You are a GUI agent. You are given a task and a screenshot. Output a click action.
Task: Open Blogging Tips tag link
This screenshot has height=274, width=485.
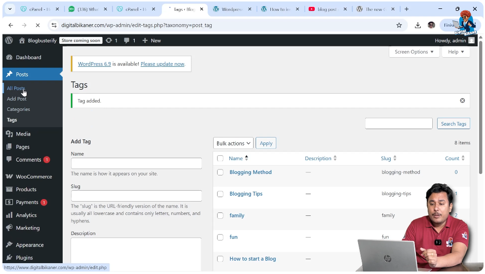point(246,194)
